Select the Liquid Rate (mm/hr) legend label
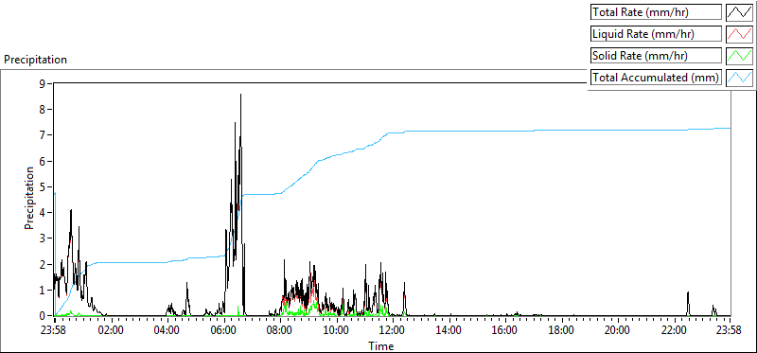 (656, 34)
